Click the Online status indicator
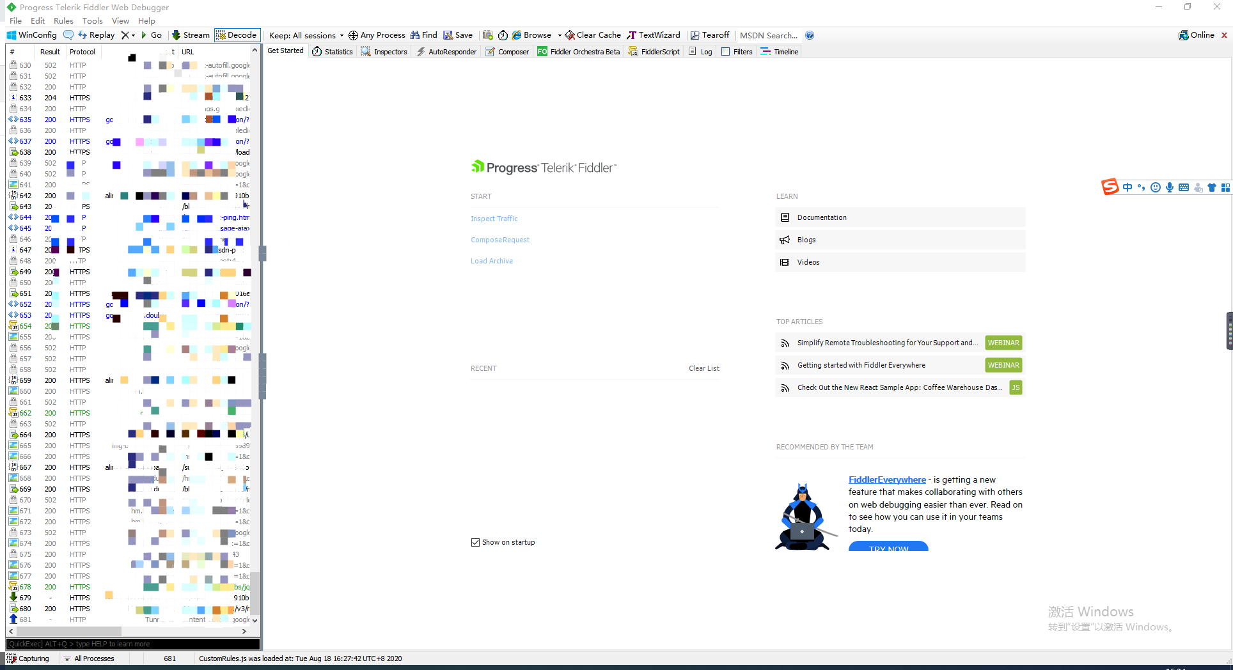The width and height of the screenshot is (1233, 670). [1197, 35]
